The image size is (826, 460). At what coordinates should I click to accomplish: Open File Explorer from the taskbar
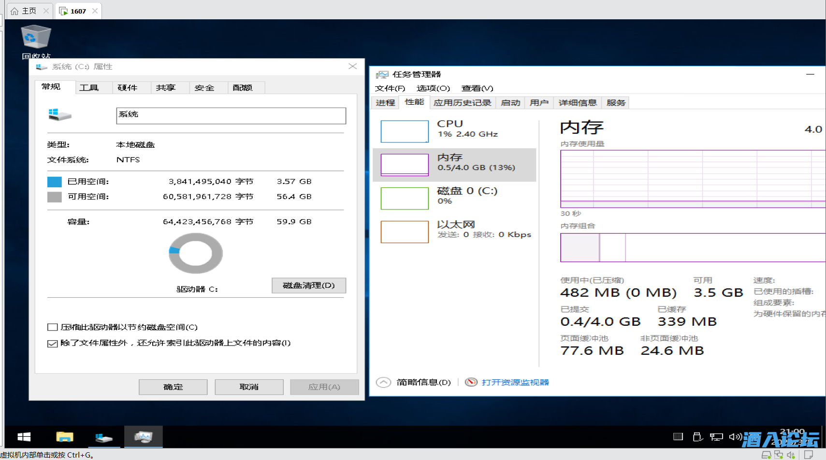[65, 437]
